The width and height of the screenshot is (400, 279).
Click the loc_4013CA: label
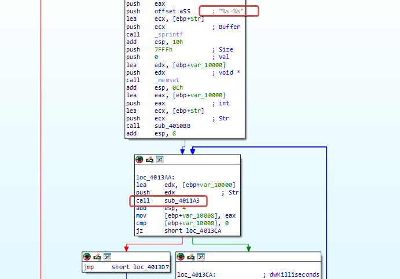click(x=196, y=275)
